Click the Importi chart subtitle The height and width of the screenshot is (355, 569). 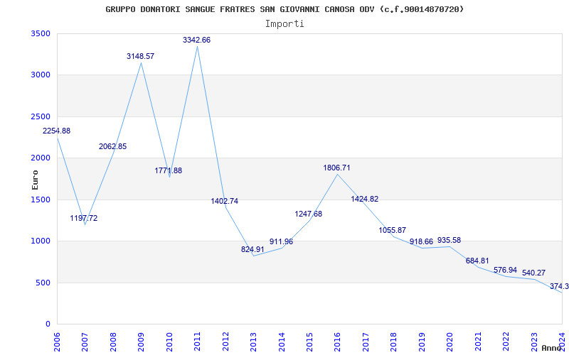284,23
